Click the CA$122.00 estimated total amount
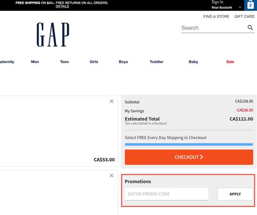Viewport: 257px width, 215px height. [x=241, y=119]
